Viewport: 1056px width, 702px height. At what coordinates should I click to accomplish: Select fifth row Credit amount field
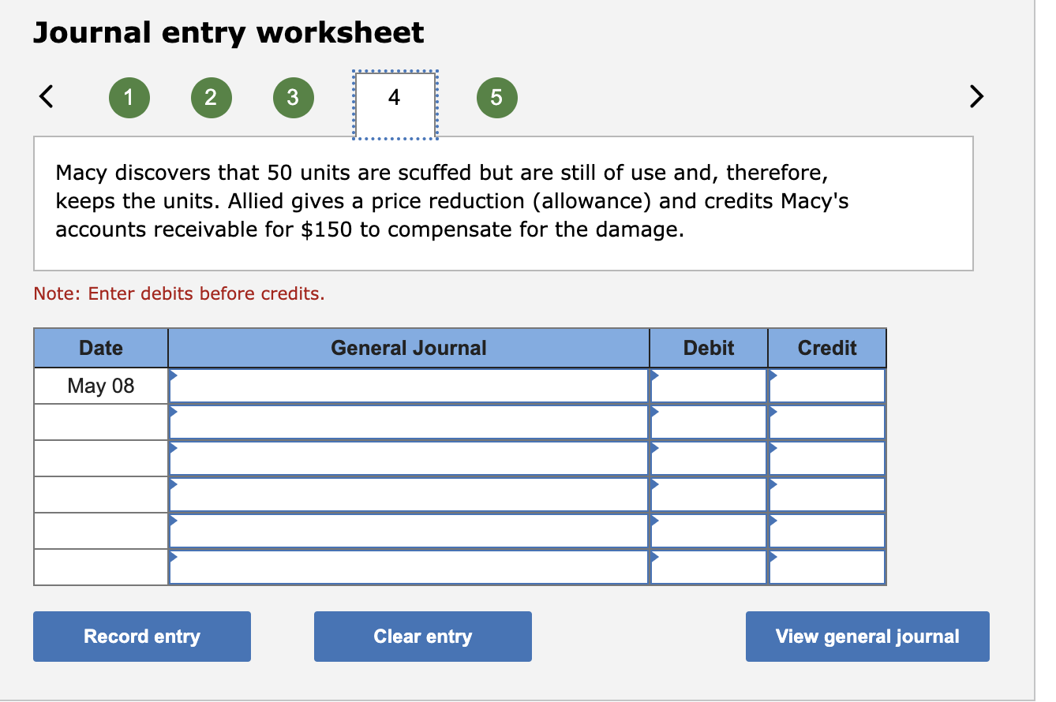[x=827, y=531]
